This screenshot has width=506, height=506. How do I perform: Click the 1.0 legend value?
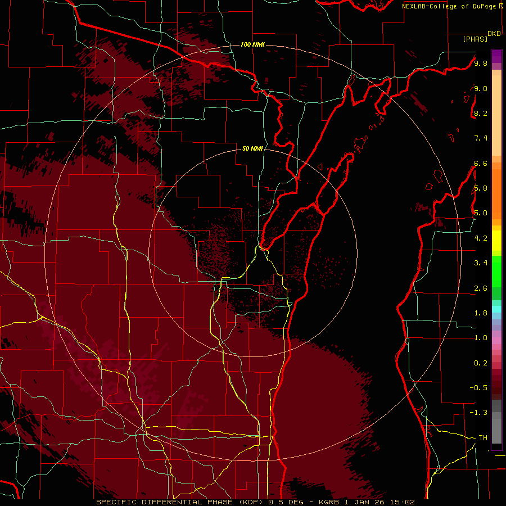coord(481,338)
